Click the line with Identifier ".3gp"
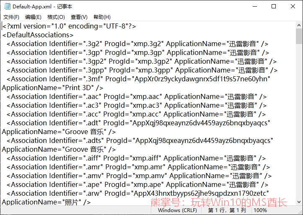 [x=138, y=52]
